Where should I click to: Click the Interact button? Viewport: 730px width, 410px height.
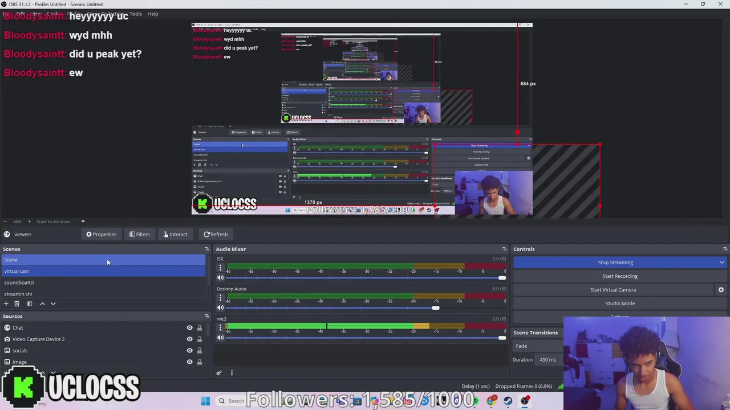175,234
